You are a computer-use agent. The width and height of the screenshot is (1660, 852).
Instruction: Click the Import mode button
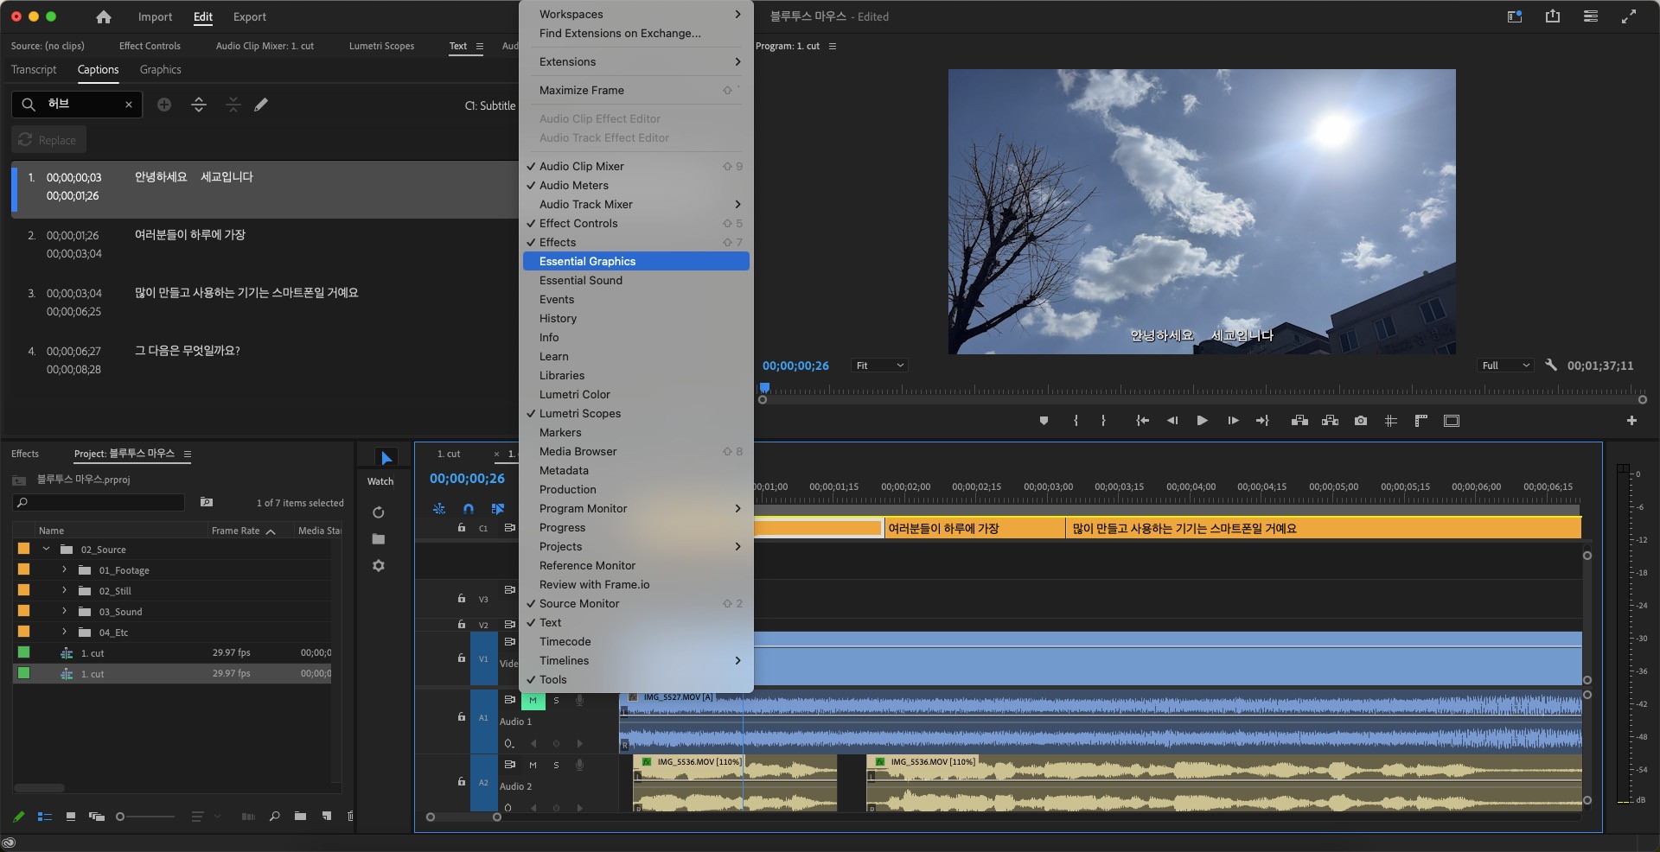156,16
